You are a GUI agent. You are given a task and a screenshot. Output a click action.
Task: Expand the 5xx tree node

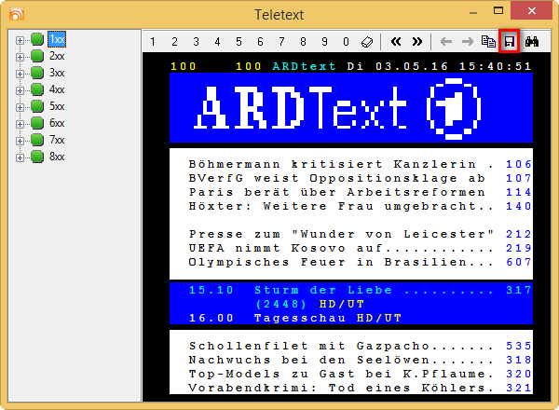click(20, 107)
